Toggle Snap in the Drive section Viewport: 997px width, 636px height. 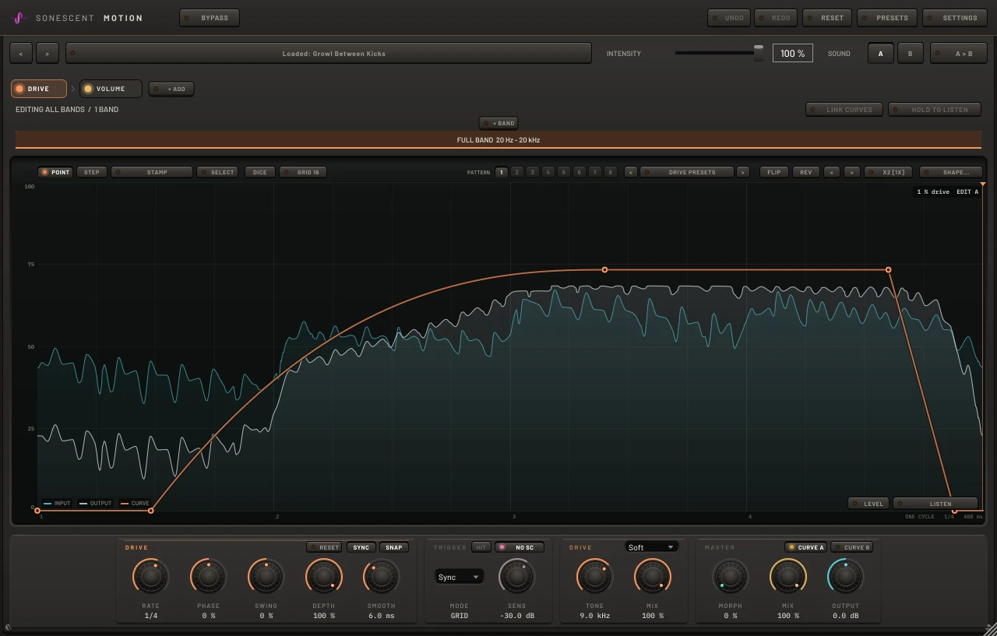(x=394, y=547)
